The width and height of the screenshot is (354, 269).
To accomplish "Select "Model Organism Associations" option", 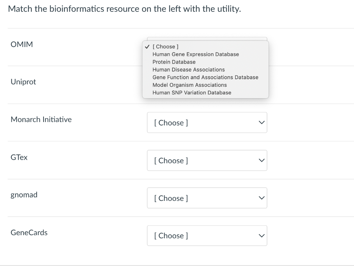I will (189, 85).
